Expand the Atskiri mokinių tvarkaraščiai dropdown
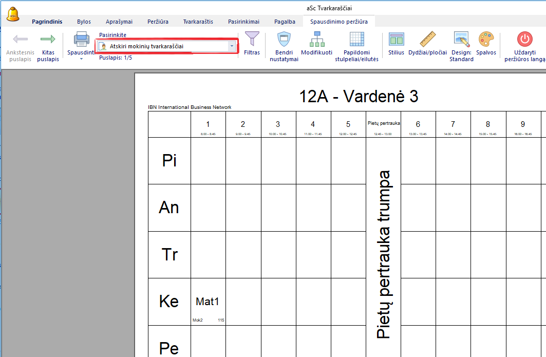 232,46
